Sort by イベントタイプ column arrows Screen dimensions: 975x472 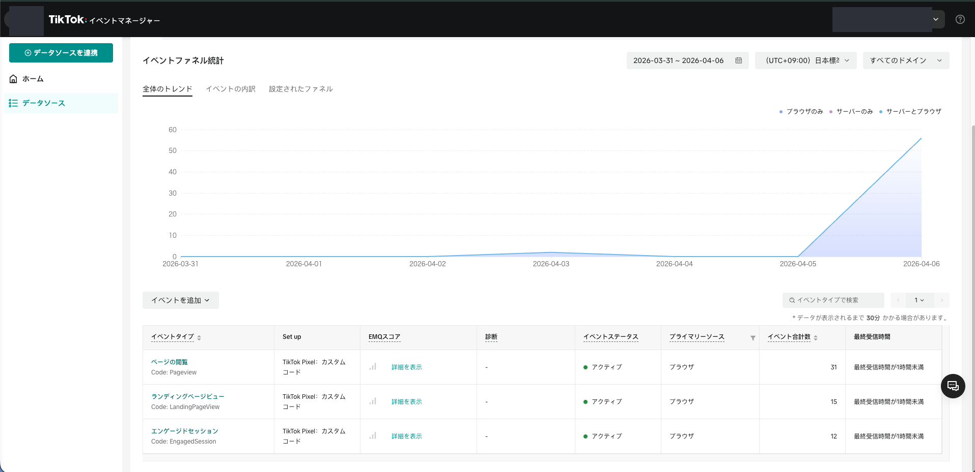tap(199, 337)
